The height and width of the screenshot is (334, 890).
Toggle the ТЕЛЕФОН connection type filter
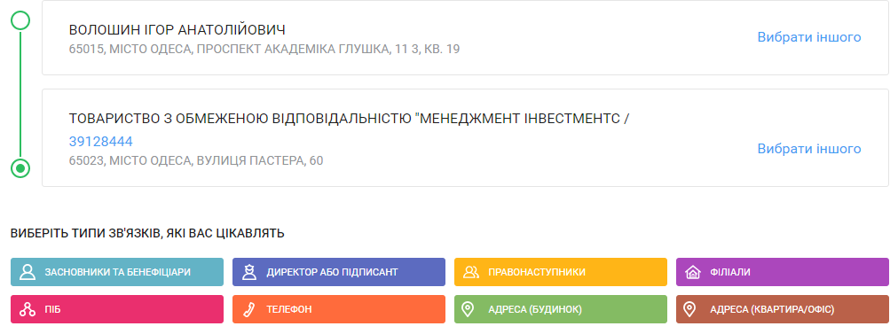click(x=339, y=309)
